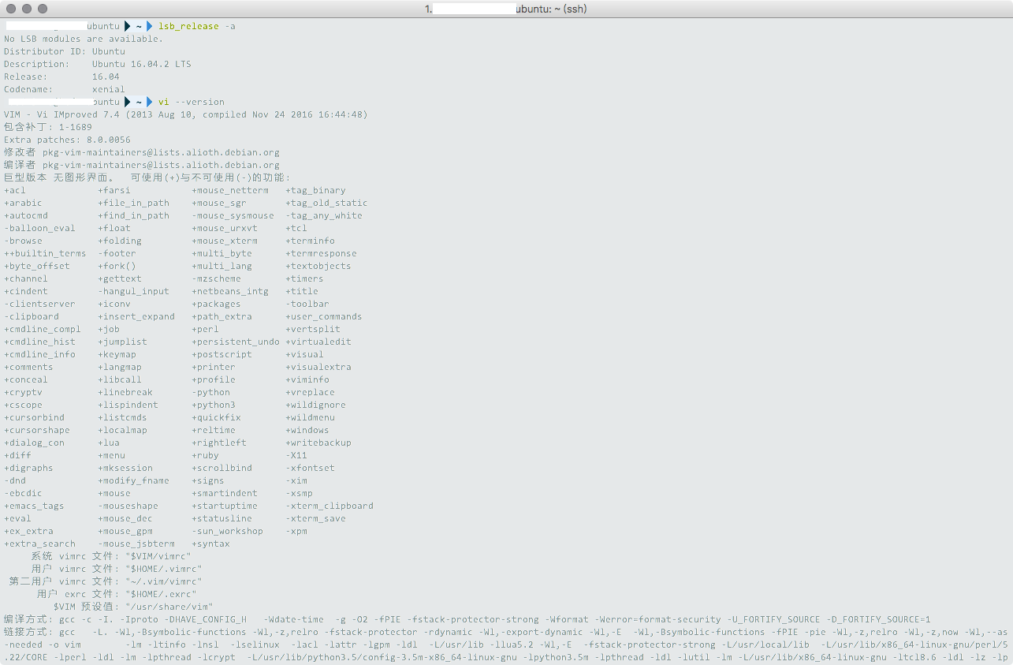Viewport: 1013px width, 665px height.
Task: Click the '+extra_search' feature
Action: coord(39,544)
